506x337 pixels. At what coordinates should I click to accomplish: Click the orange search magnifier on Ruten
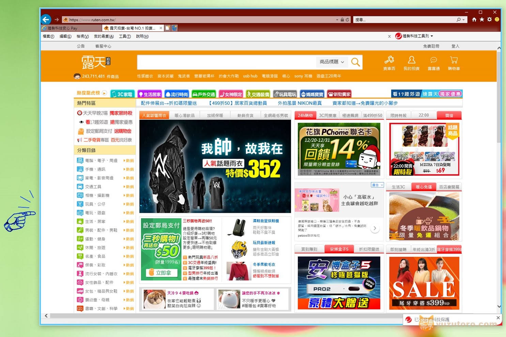355,62
